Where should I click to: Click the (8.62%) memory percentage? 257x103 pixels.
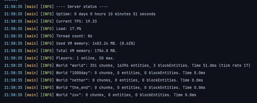(127, 43)
